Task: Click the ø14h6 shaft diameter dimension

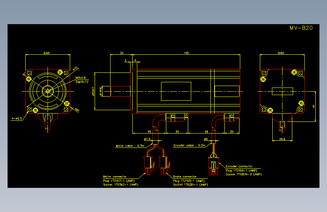Action: (101, 91)
